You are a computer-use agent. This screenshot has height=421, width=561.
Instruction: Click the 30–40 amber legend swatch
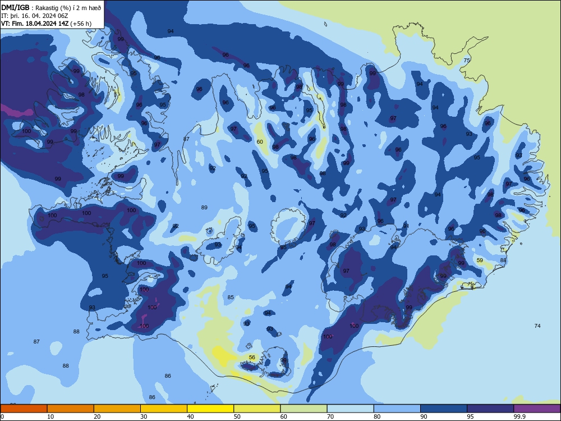click(x=164, y=409)
